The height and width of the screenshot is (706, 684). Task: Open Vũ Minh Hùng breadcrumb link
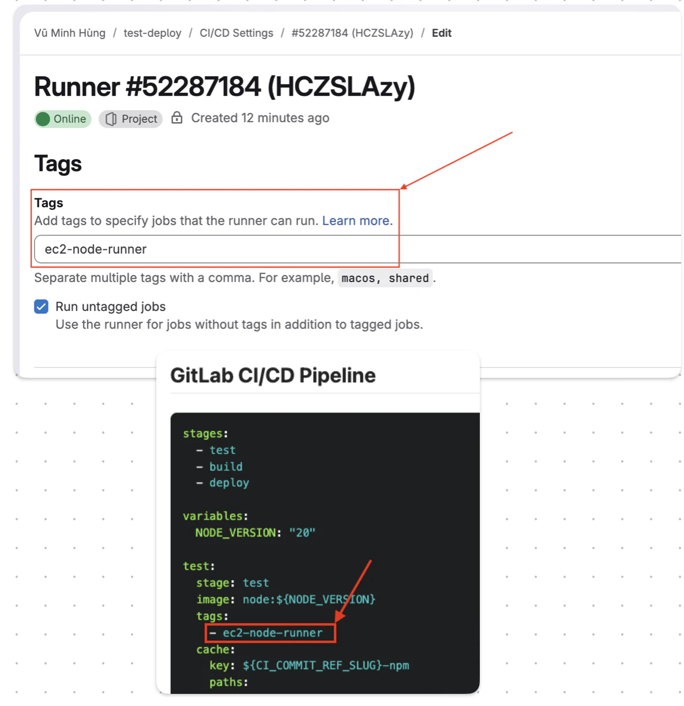(x=70, y=33)
